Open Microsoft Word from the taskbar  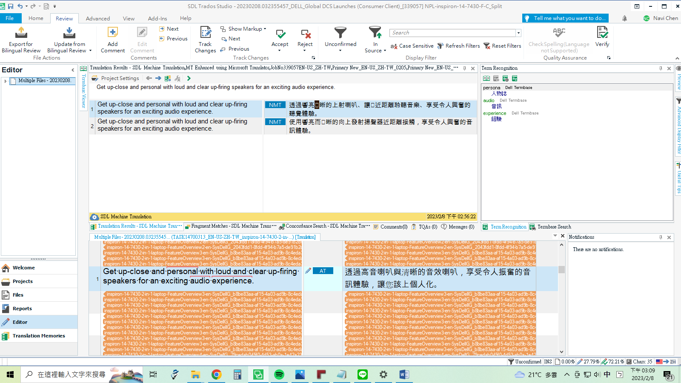(x=404, y=374)
